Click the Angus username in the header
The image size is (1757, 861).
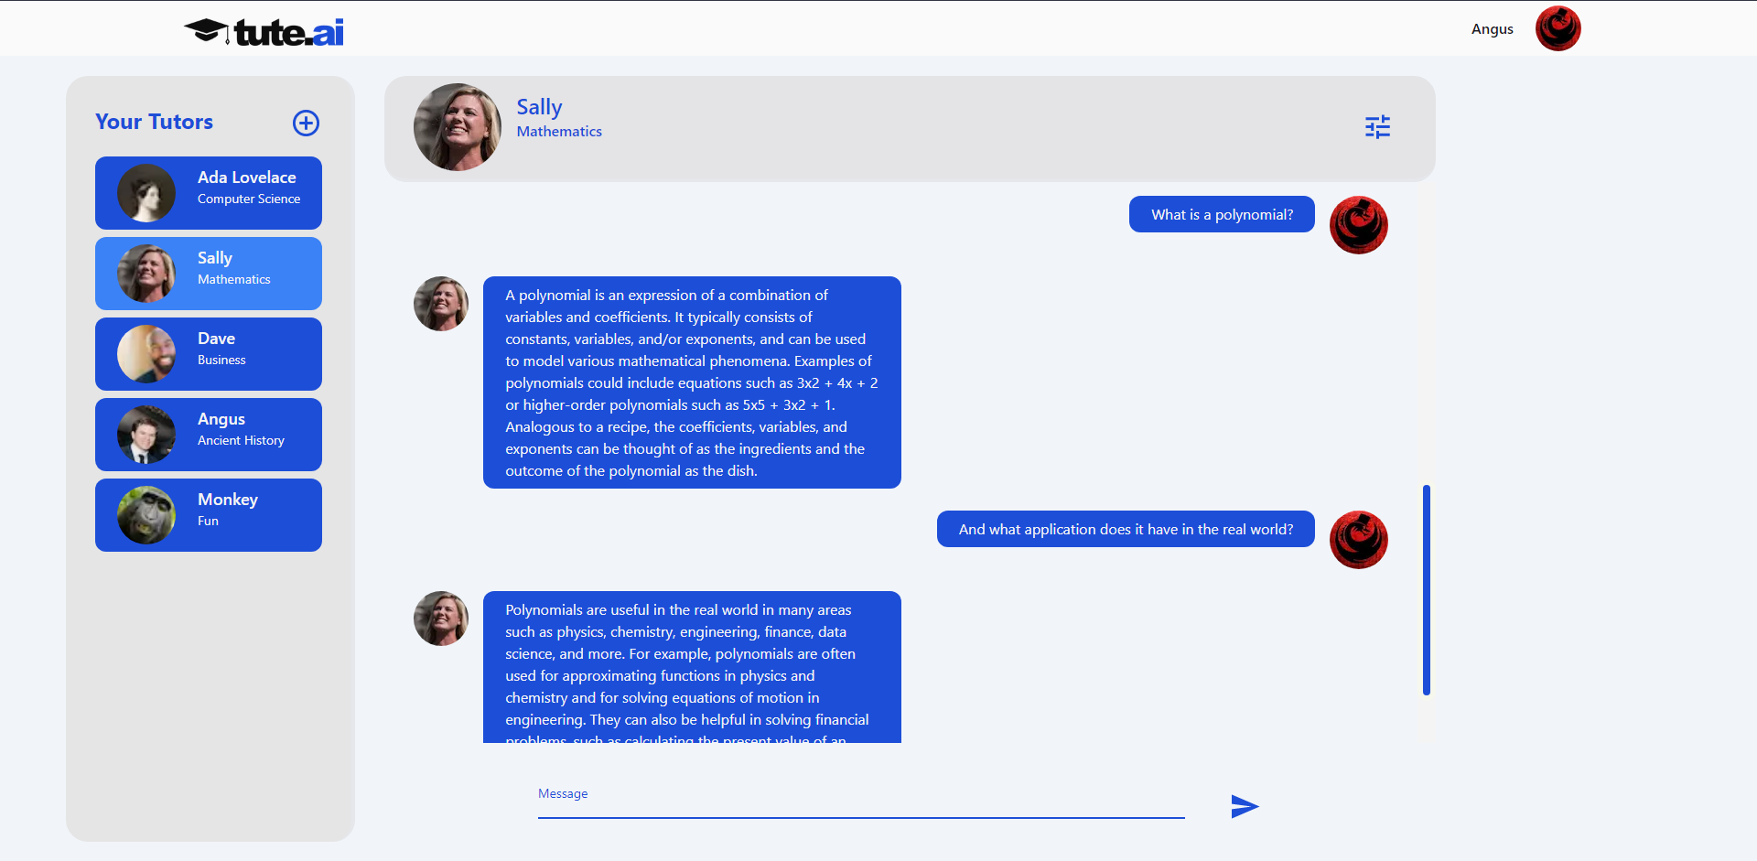pos(1492,28)
